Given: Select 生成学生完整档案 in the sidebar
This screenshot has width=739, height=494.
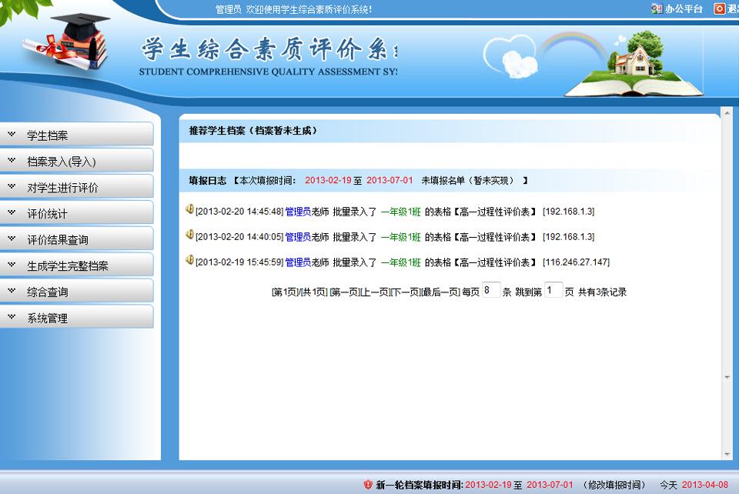Looking at the screenshot, I should click(x=68, y=266).
